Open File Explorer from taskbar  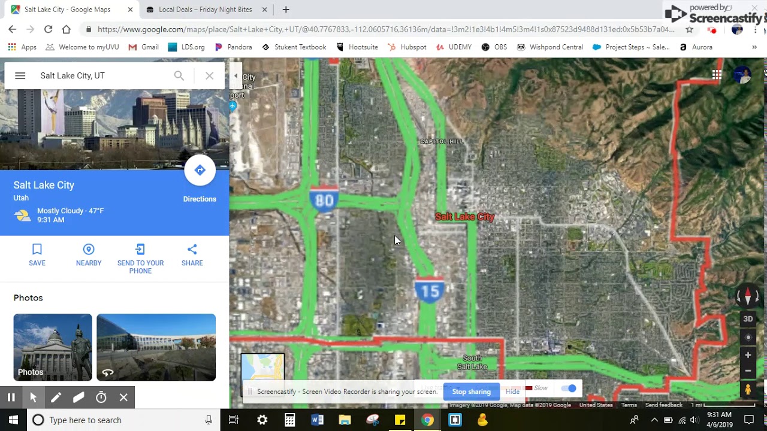tap(345, 420)
